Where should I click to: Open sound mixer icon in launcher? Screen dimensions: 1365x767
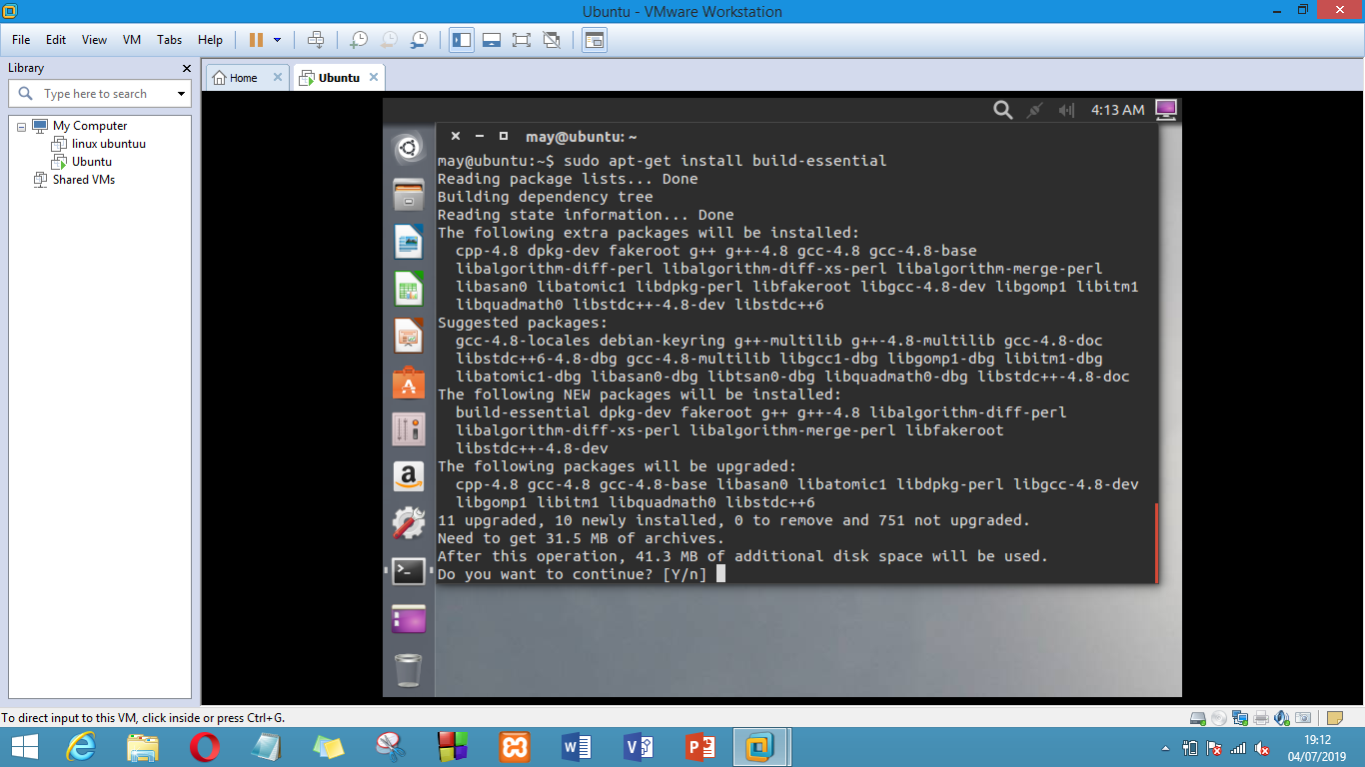click(x=408, y=429)
